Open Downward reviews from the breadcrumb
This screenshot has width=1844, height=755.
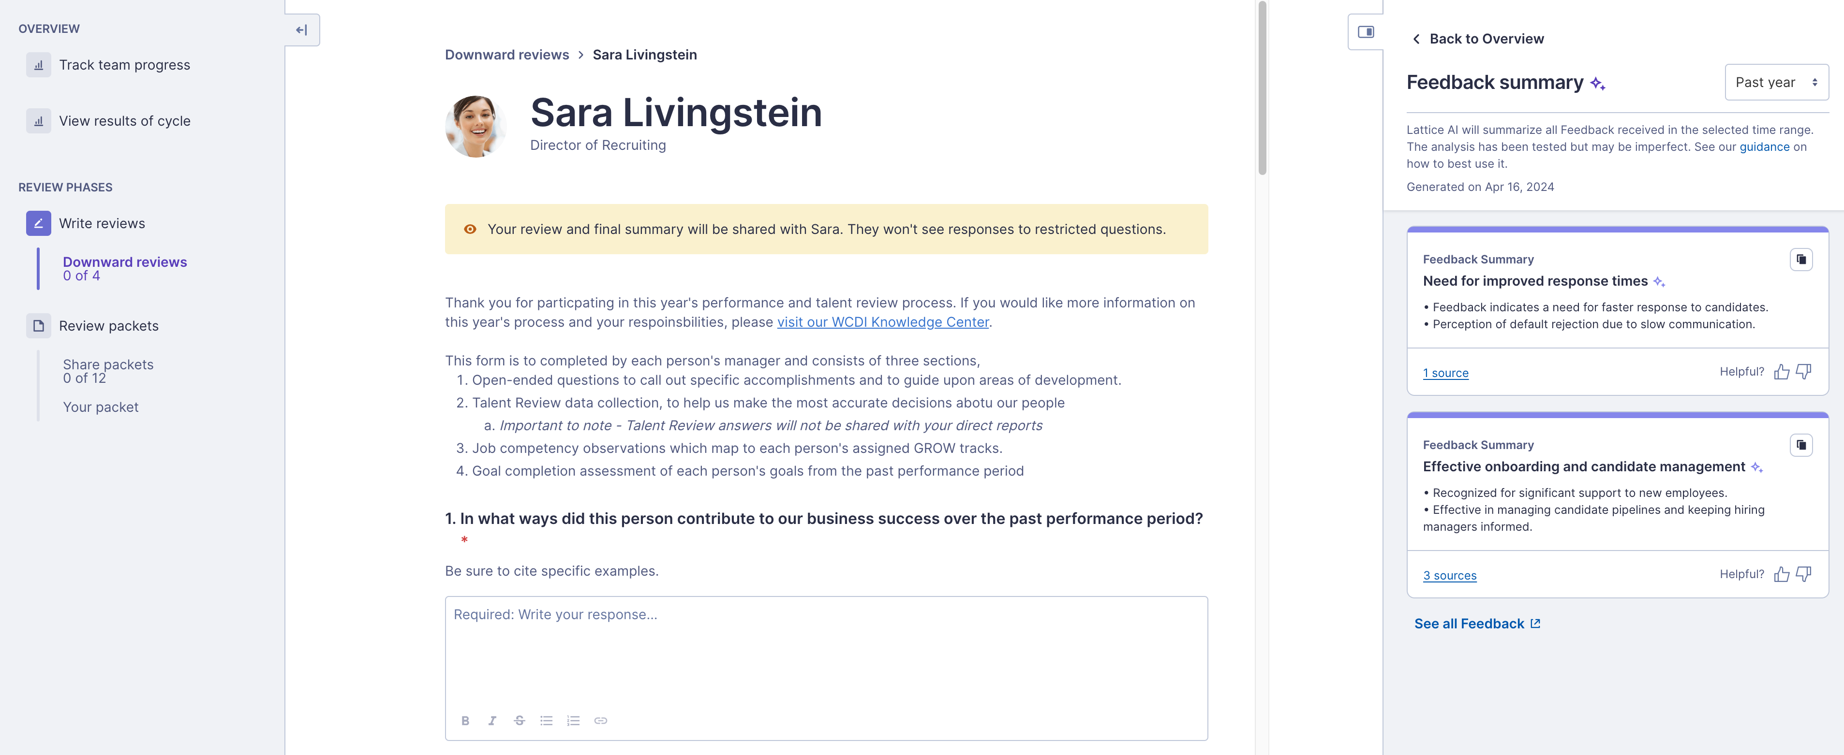point(507,54)
